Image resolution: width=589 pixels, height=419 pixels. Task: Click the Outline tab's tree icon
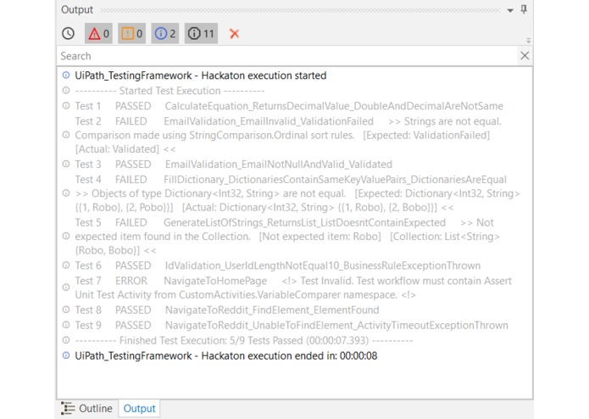click(68, 409)
